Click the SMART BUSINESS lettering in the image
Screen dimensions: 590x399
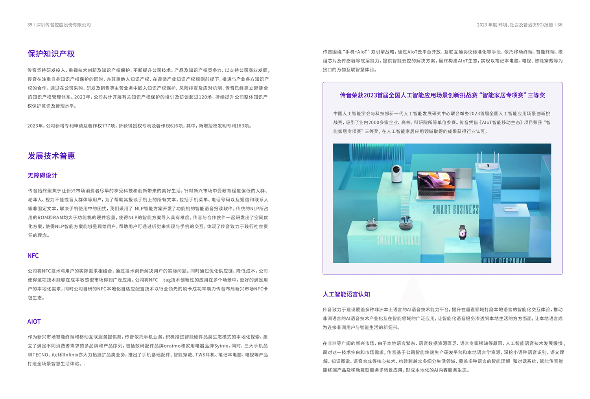pos(455,209)
